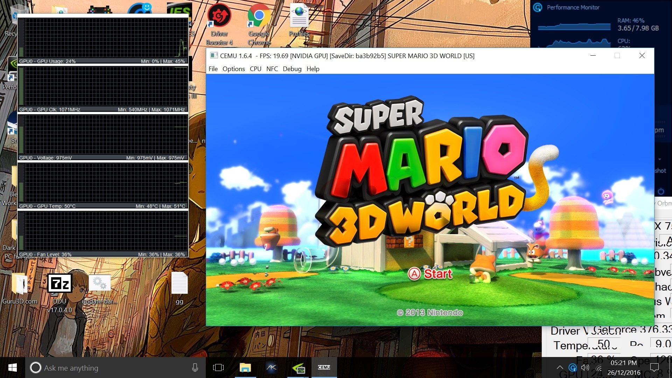672x378 pixels.
Task: Click the CEMU window title bar icon
Action: (x=214, y=56)
